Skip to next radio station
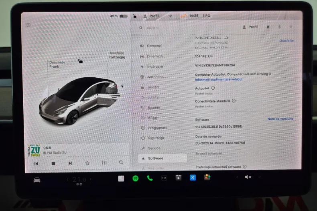317x211 pixels. 70,163
